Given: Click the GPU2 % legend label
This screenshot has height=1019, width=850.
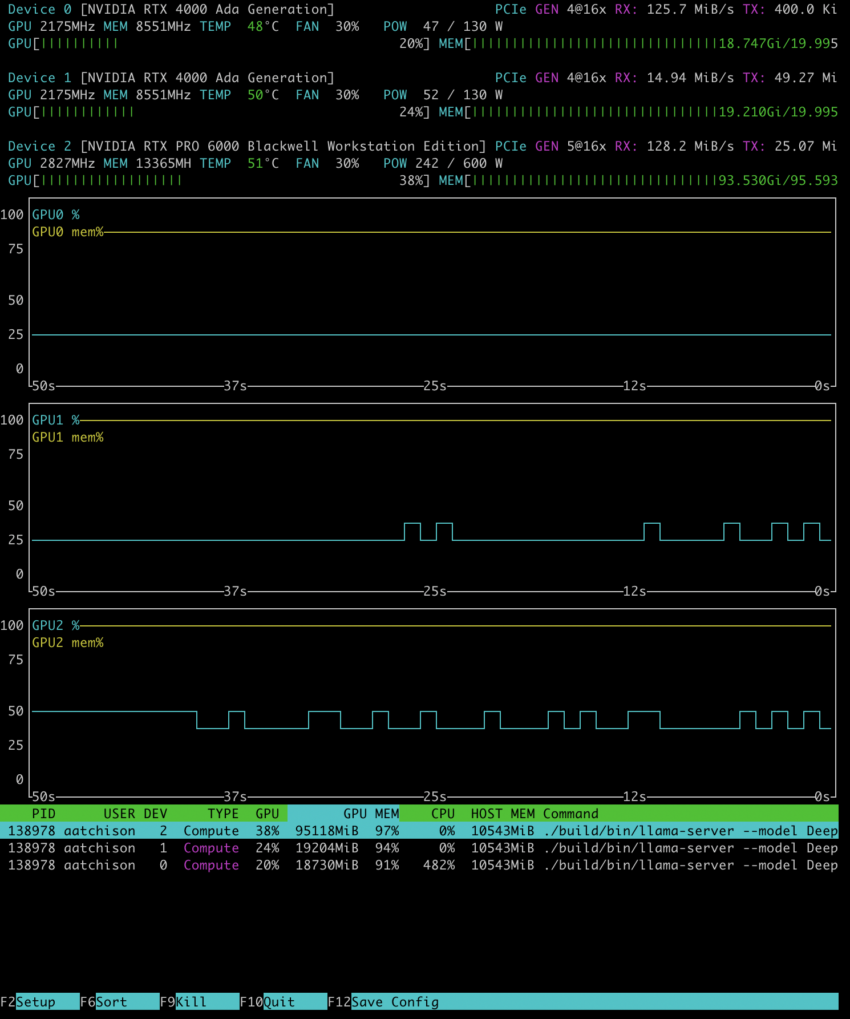Looking at the screenshot, I should pos(55,625).
